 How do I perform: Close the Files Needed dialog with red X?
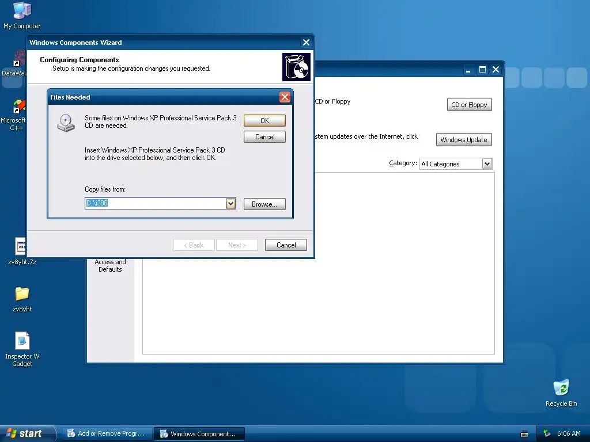[x=285, y=97]
